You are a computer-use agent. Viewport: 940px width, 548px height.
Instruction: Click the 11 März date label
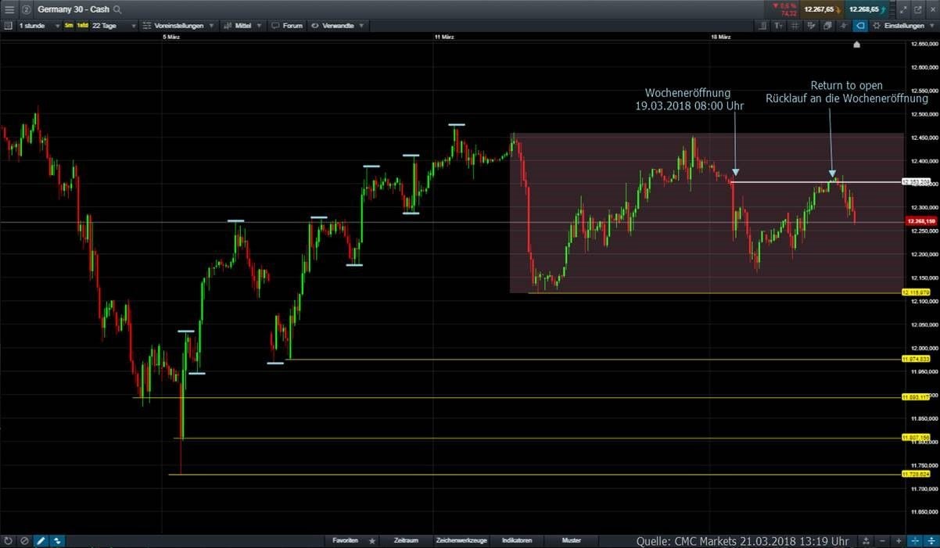444,37
